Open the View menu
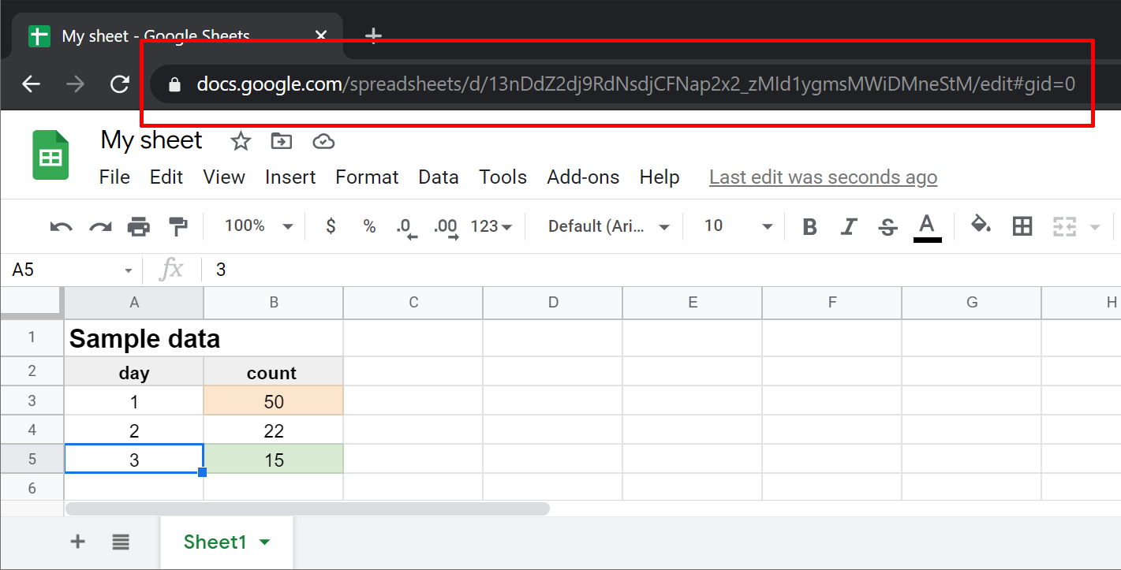The height and width of the screenshot is (570, 1121). pyautogui.click(x=224, y=177)
